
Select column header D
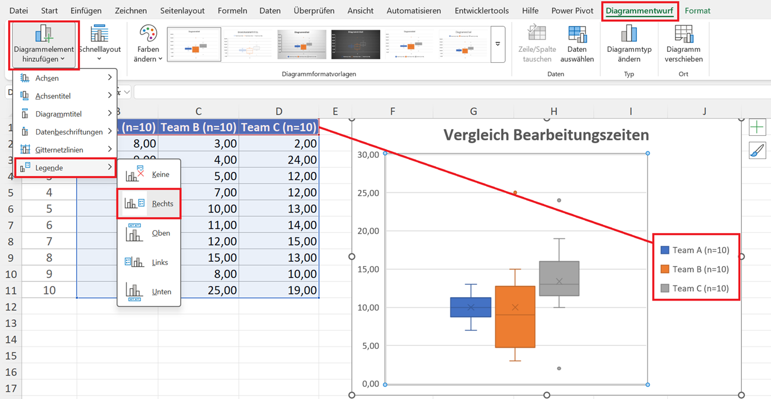pyautogui.click(x=279, y=111)
